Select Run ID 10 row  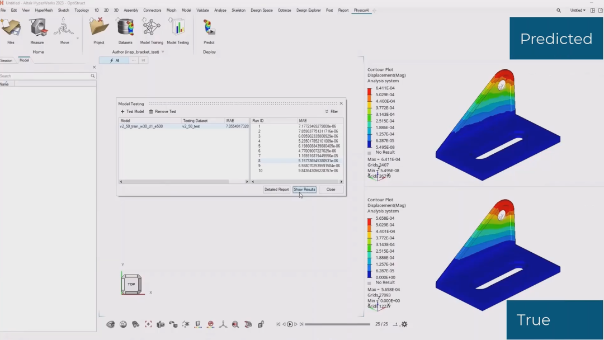click(296, 171)
